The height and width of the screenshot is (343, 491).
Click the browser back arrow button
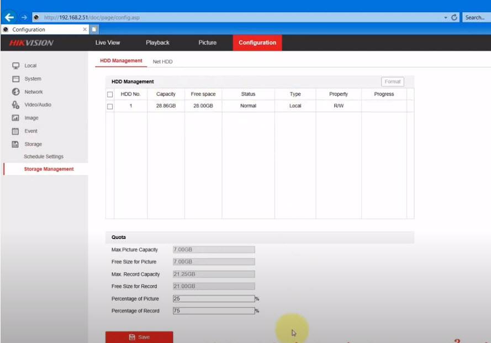(x=9, y=17)
